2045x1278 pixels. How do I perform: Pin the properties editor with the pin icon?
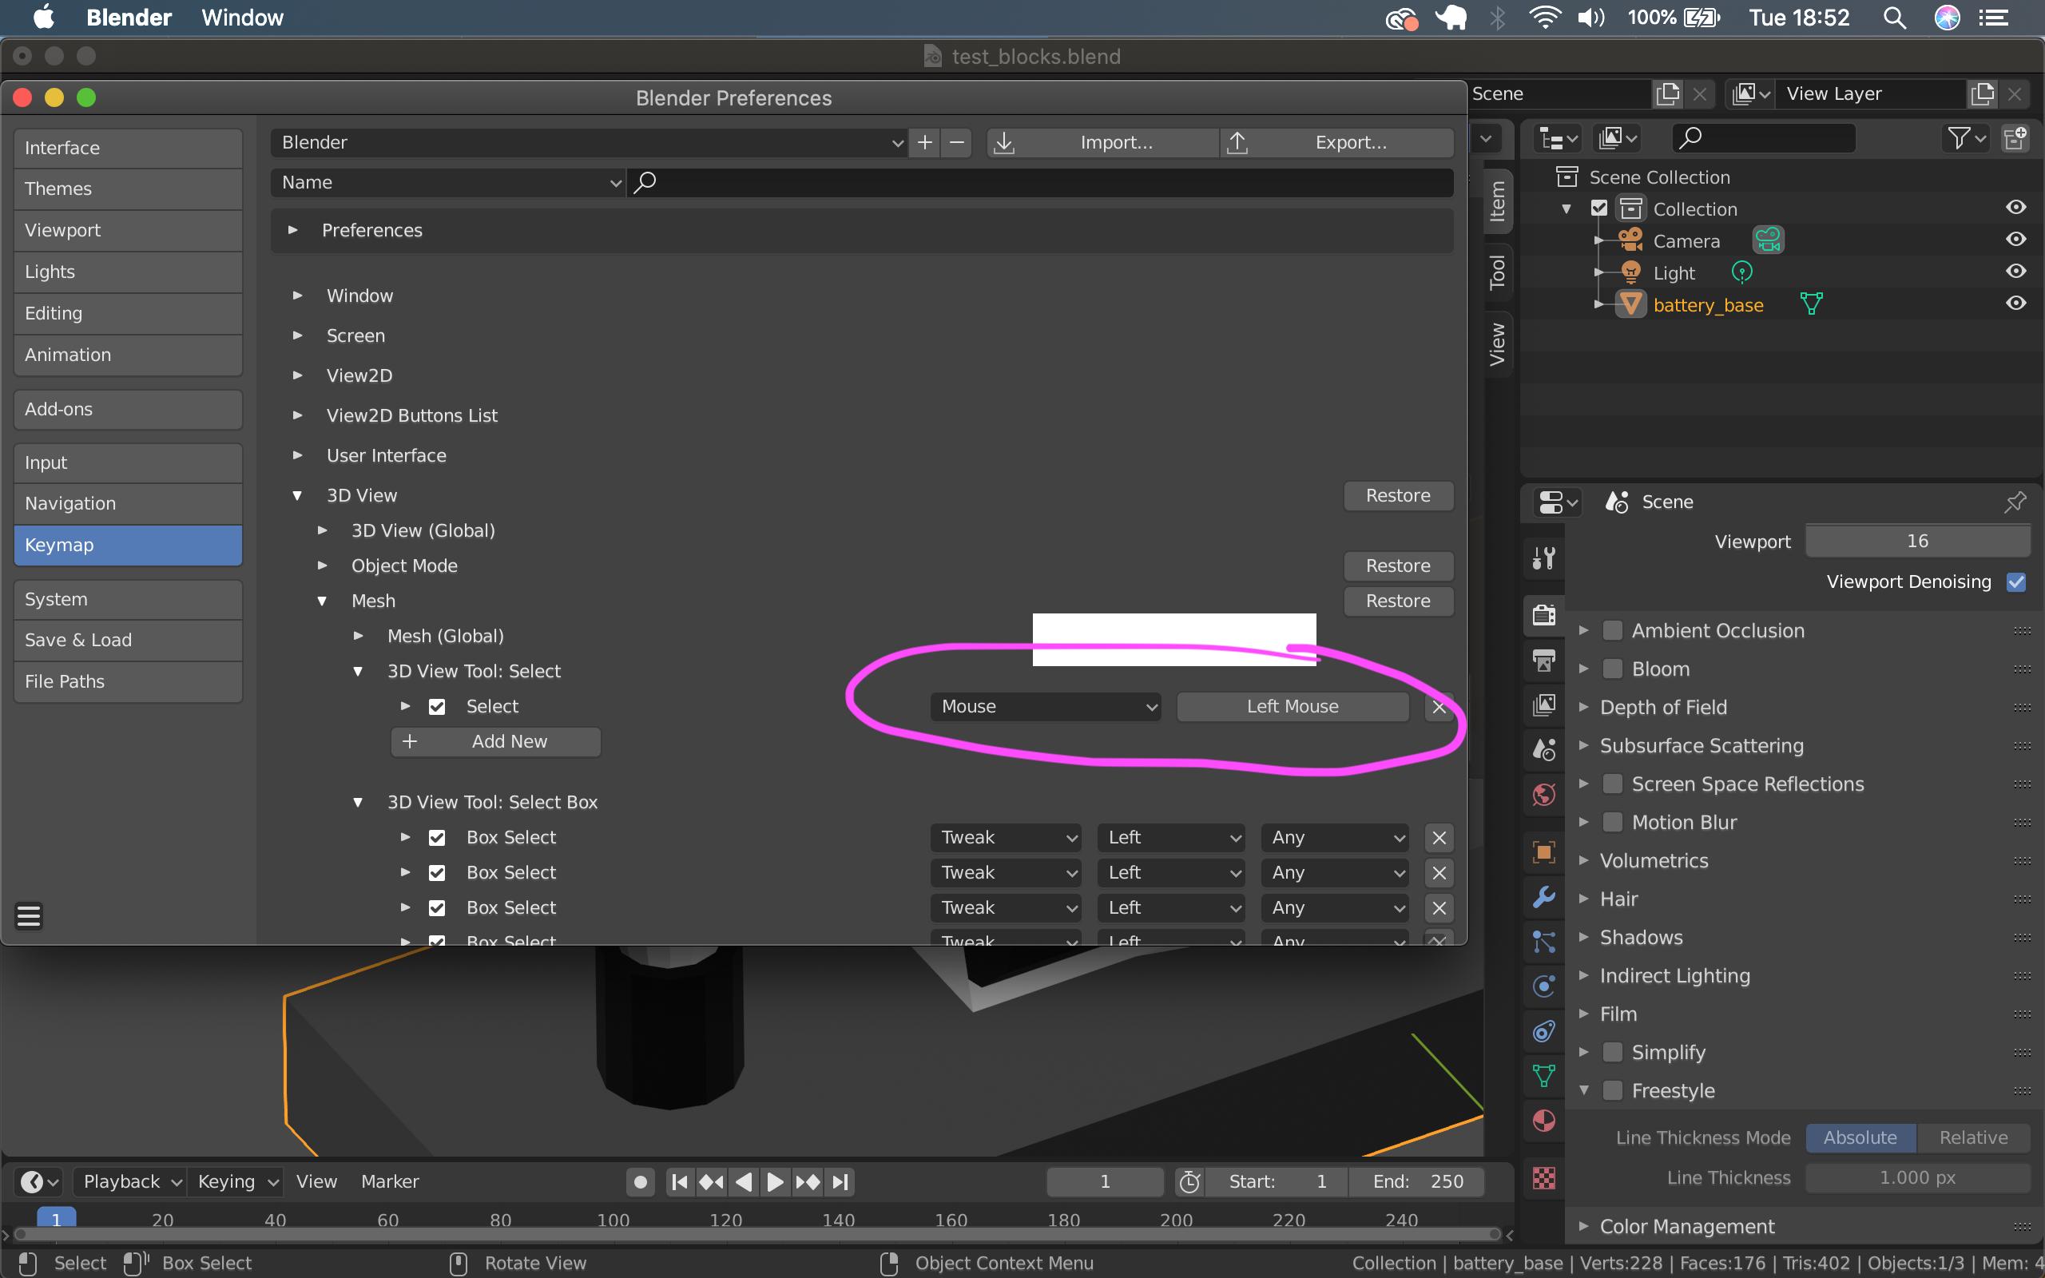pos(2015,502)
